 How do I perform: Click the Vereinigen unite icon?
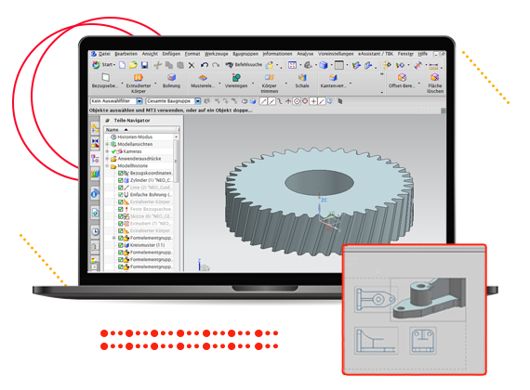236,78
